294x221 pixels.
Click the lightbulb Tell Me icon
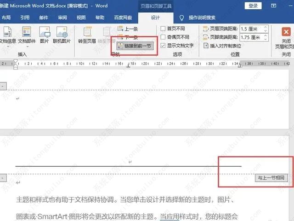tap(181, 18)
